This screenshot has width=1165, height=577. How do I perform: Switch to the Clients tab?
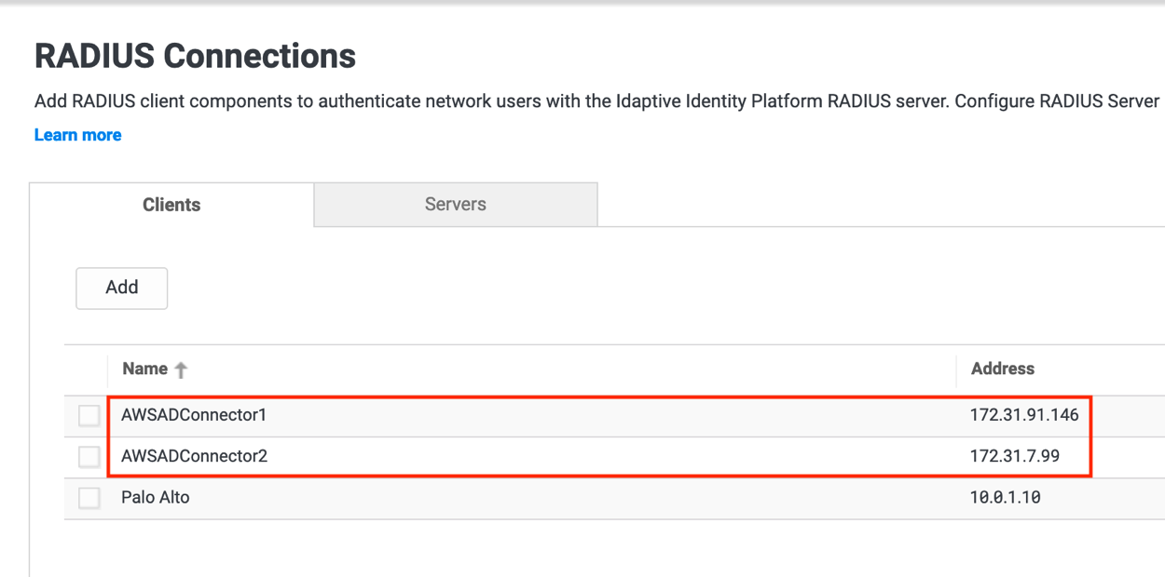[171, 204]
